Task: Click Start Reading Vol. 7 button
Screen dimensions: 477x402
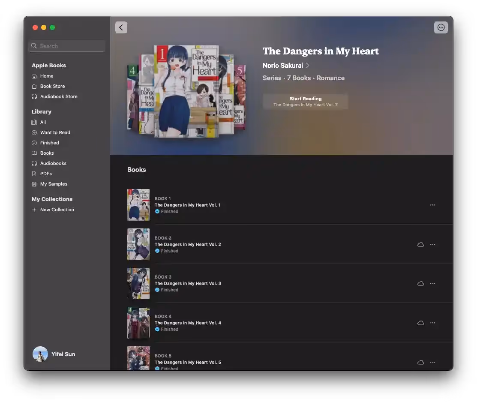Action: pyautogui.click(x=306, y=101)
